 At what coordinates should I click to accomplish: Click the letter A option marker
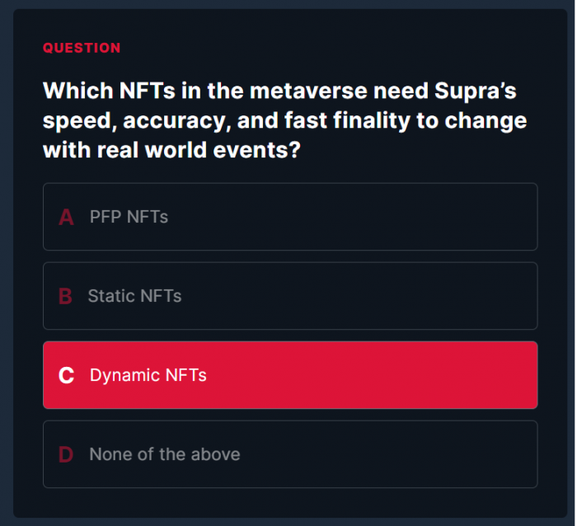tap(66, 218)
